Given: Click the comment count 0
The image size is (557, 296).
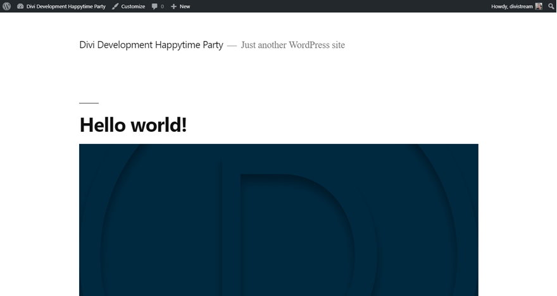Looking at the screenshot, I should coord(162,6).
